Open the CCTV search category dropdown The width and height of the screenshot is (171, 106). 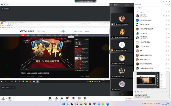point(39,31)
